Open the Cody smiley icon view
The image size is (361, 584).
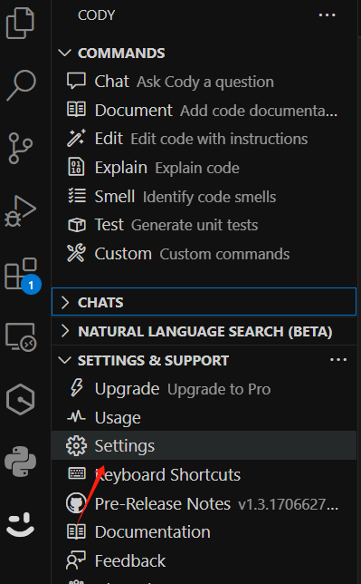click(21, 524)
